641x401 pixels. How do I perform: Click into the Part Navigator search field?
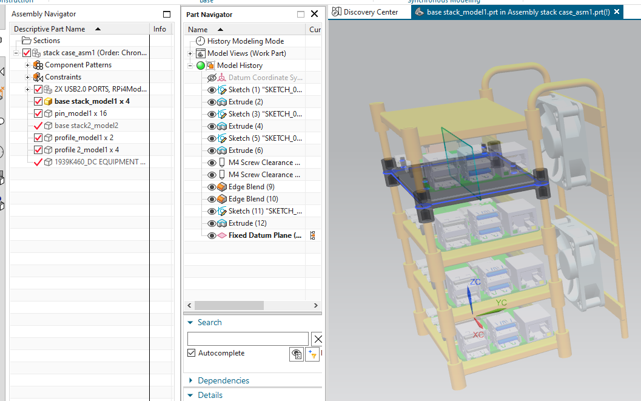[248, 339]
